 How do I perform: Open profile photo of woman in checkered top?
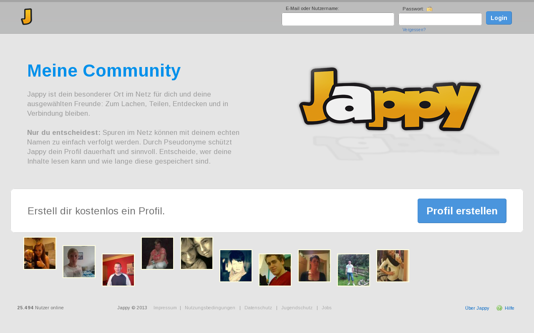coord(157,253)
